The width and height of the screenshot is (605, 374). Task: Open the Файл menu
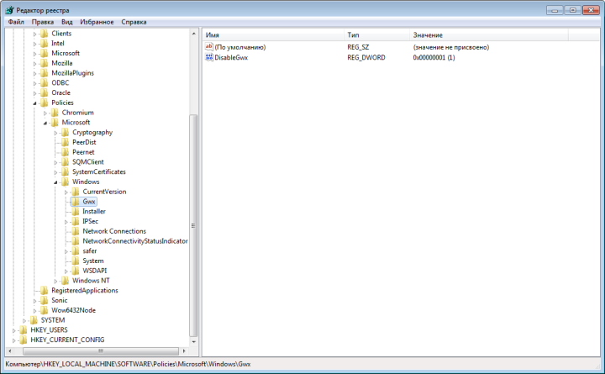coord(16,22)
